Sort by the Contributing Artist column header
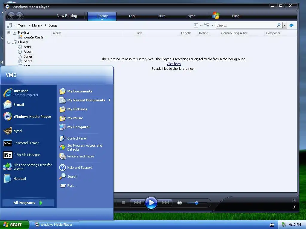The height and width of the screenshot is (229, 306). point(242,33)
